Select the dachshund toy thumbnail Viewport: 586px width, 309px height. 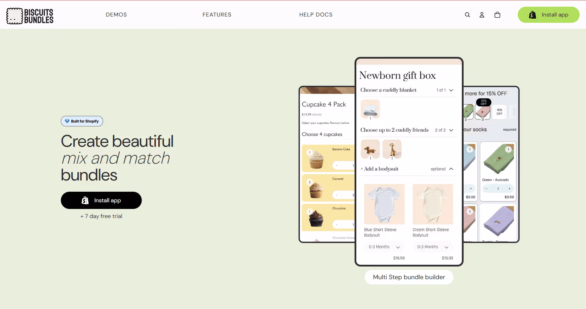pyautogui.click(x=370, y=149)
